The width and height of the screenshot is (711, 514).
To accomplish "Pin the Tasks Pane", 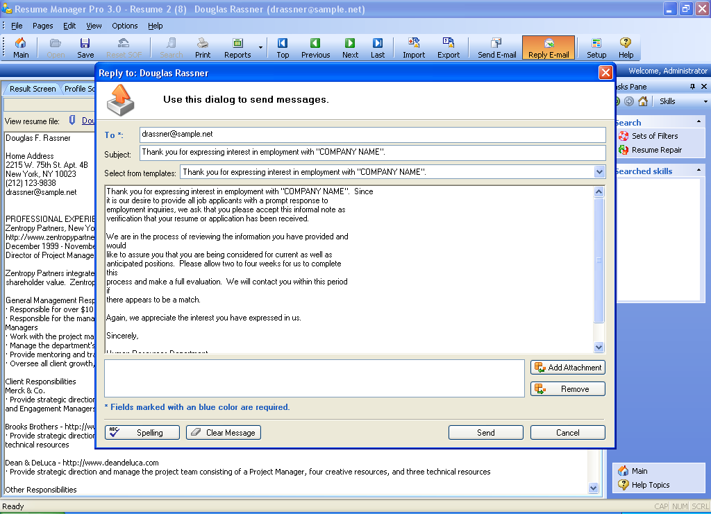I will click(x=692, y=87).
